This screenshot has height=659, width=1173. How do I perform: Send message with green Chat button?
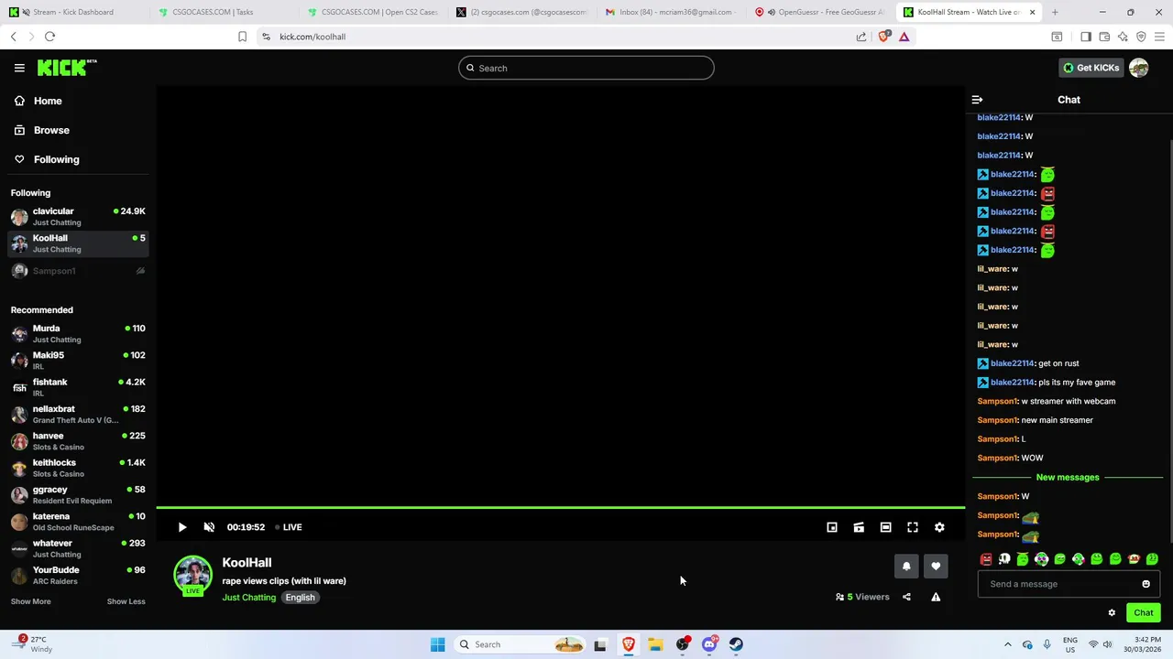[x=1144, y=613]
